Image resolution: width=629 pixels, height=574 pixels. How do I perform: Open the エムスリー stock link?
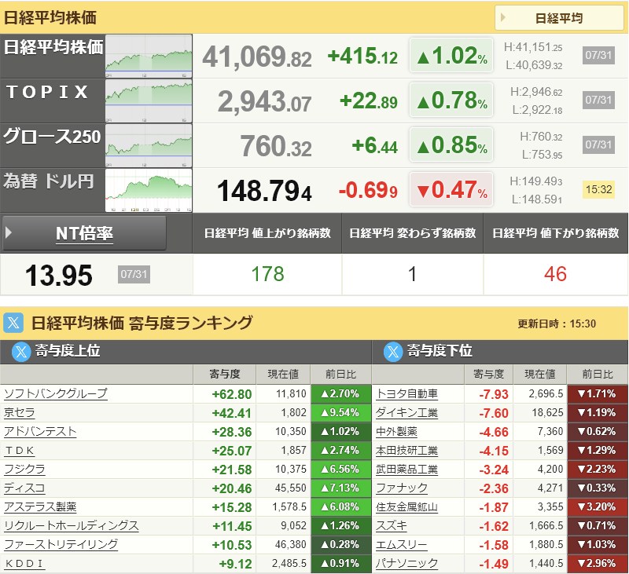[402, 544]
